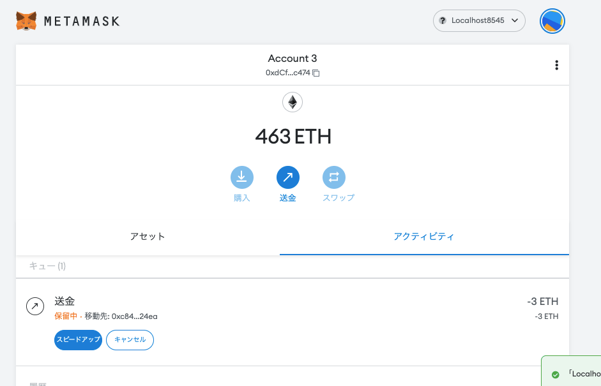Open the three-dot account options menu

click(556, 65)
